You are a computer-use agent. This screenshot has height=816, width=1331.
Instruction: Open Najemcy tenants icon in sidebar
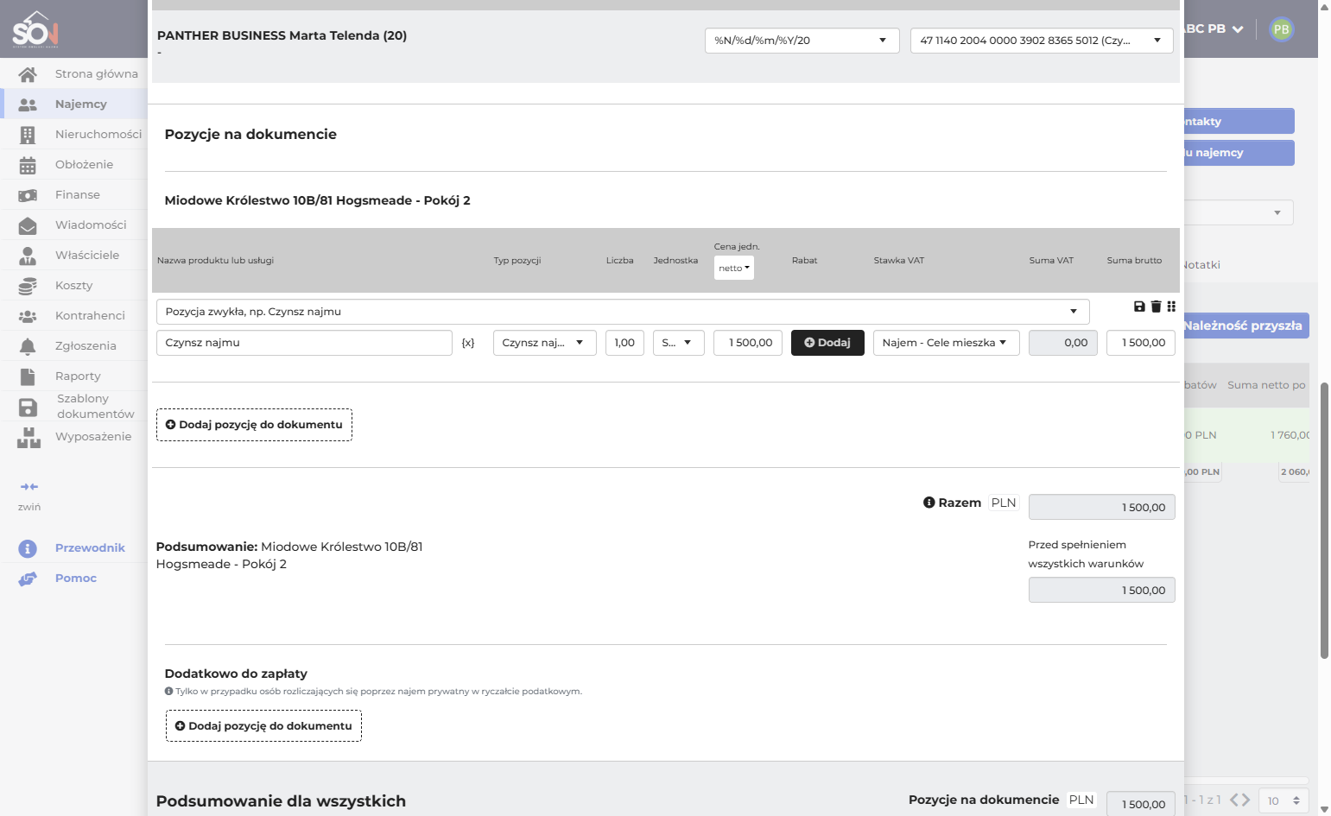coord(28,104)
